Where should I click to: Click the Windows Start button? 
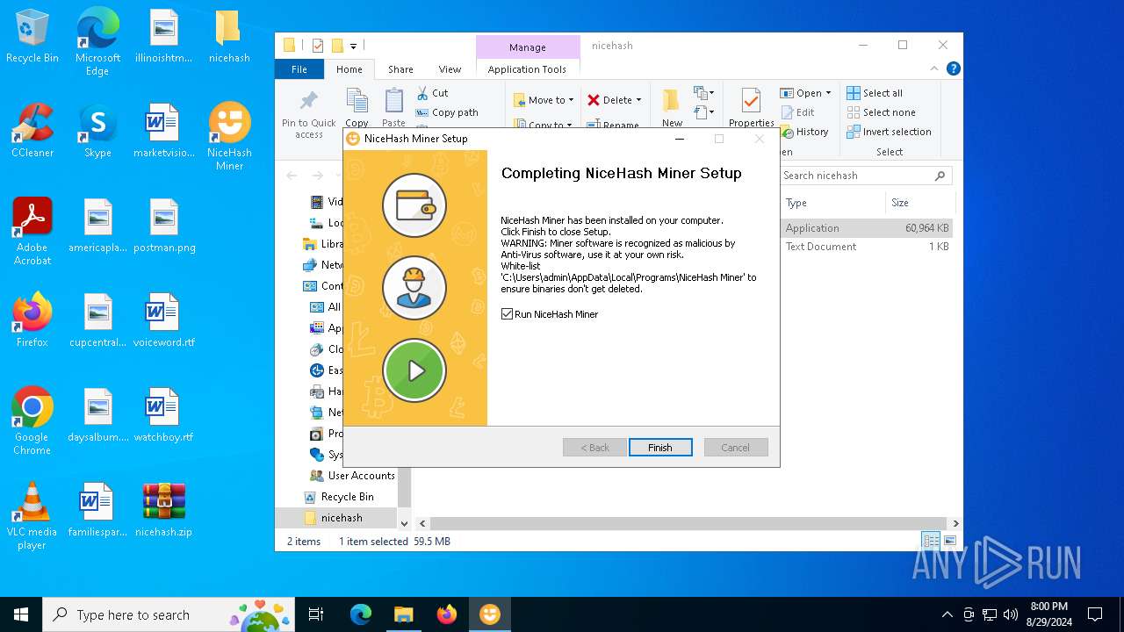click(x=21, y=614)
